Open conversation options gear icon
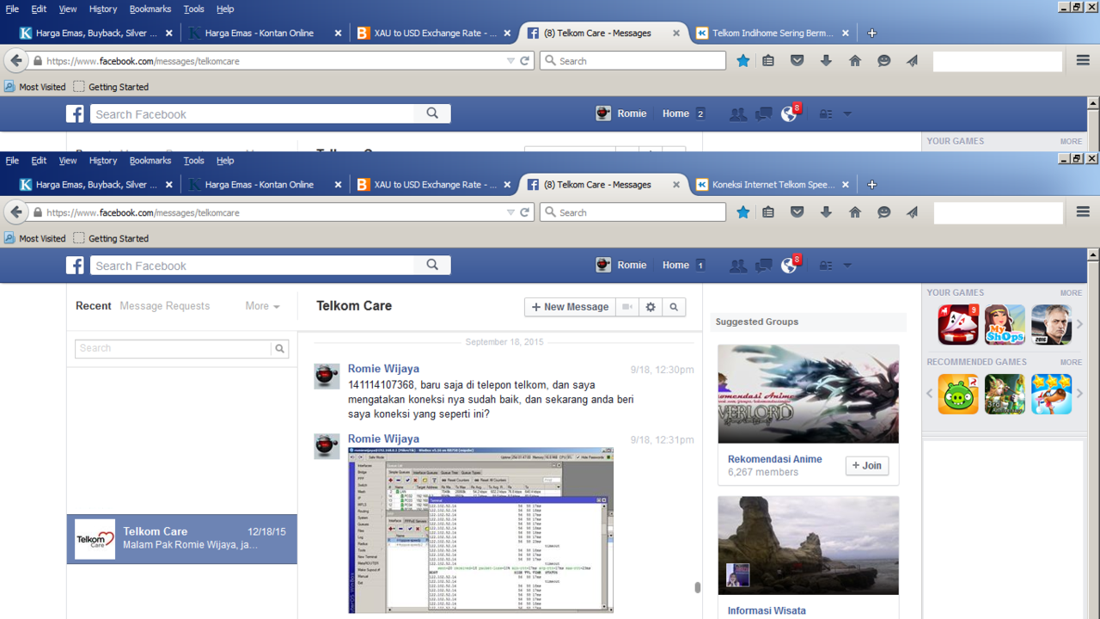This screenshot has height=619, width=1100. tap(651, 307)
